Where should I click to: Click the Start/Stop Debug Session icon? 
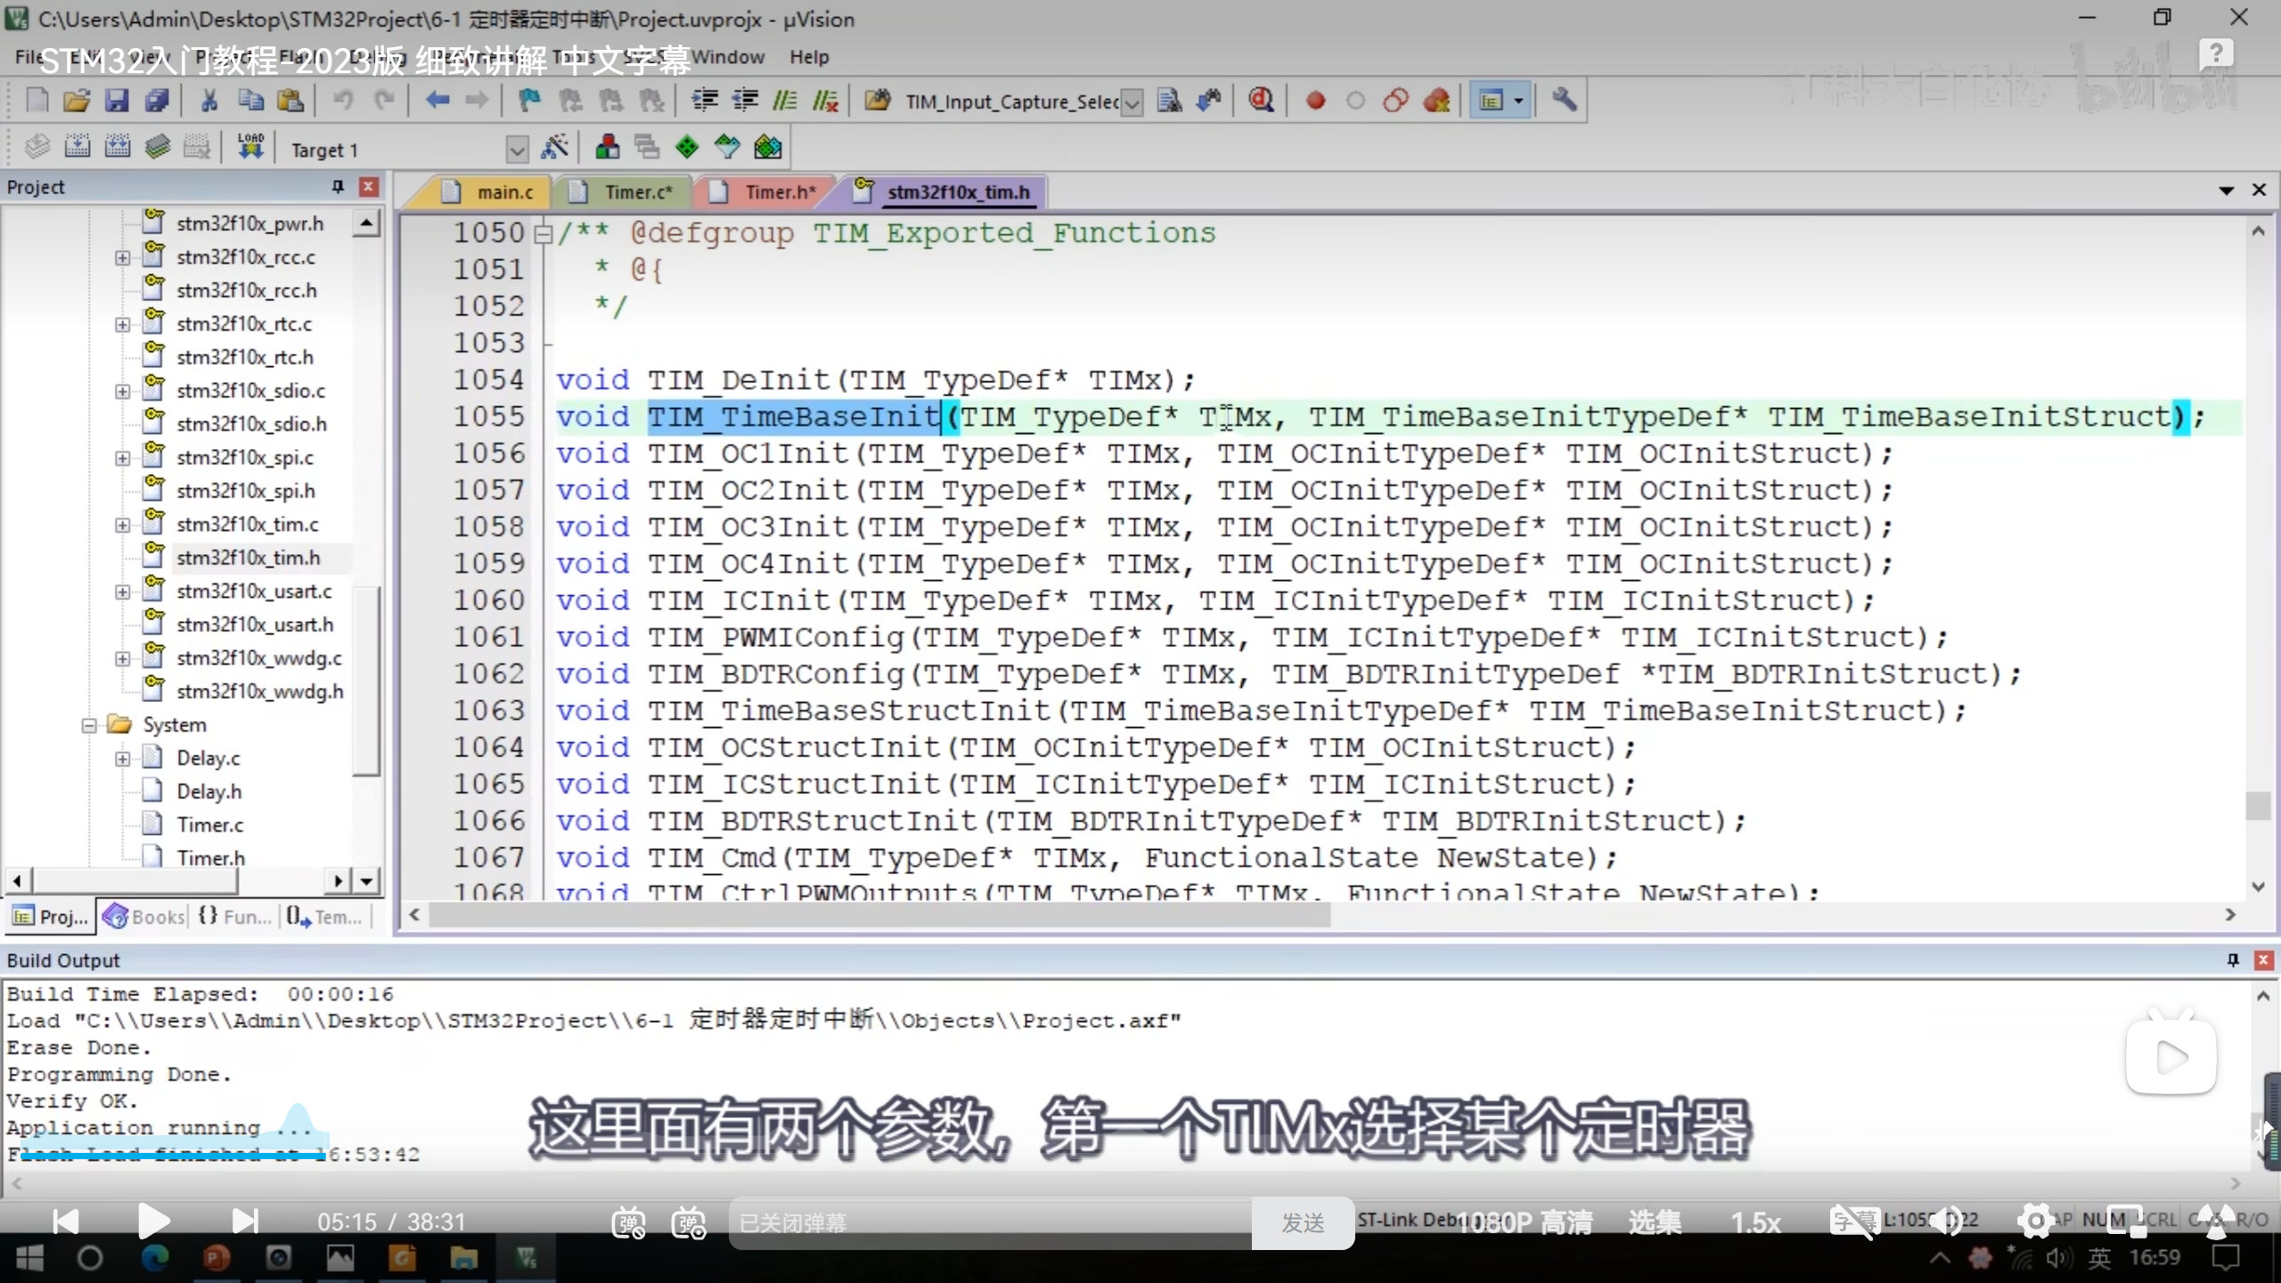click(1260, 101)
